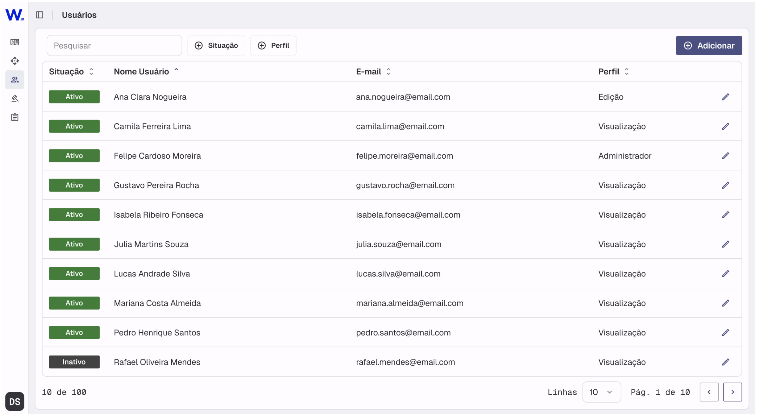Open the gavel icon in sidebar
Viewport: 758px width, 414px height.
(x=15, y=98)
